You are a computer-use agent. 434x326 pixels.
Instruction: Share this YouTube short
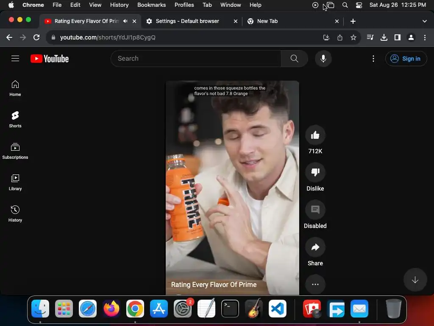click(x=315, y=247)
